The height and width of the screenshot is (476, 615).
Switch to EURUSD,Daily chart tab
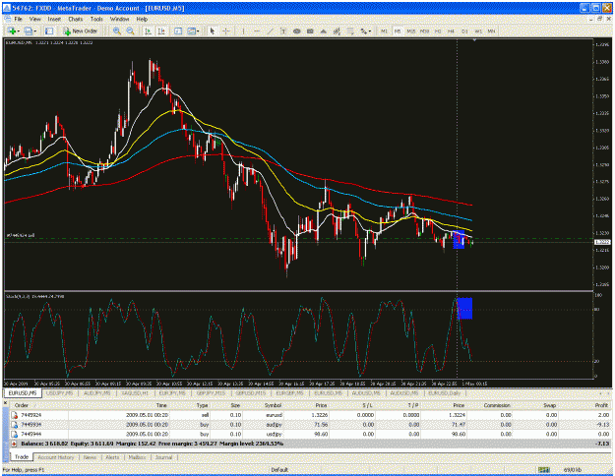(x=445, y=392)
